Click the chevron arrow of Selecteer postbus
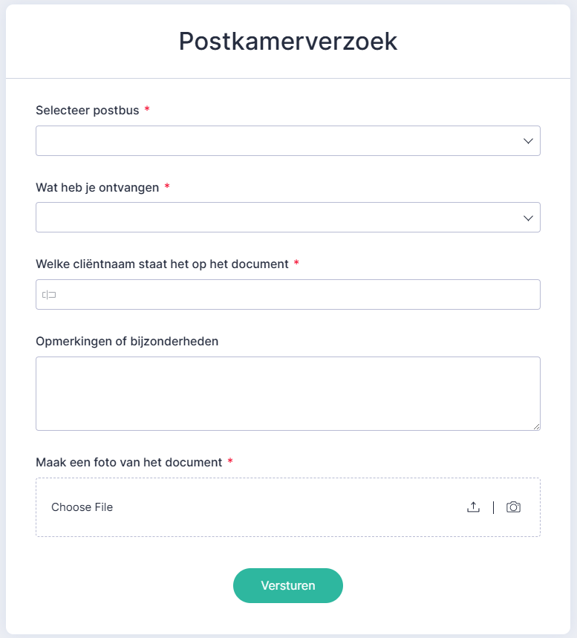The image size is (577, 638). [x=528, y=141]
